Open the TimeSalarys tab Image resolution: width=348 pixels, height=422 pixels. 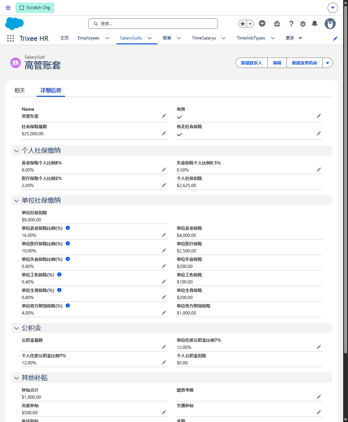coord(204,38)
